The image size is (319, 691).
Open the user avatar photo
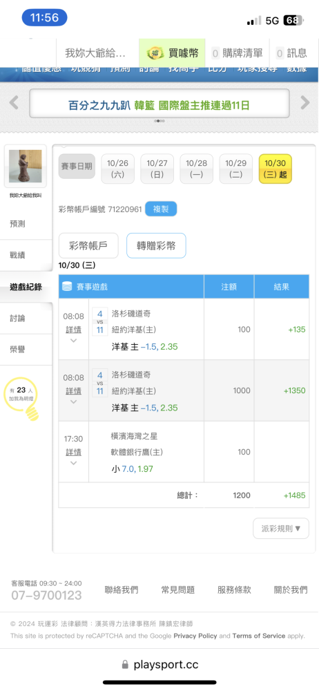coord(25,166)
